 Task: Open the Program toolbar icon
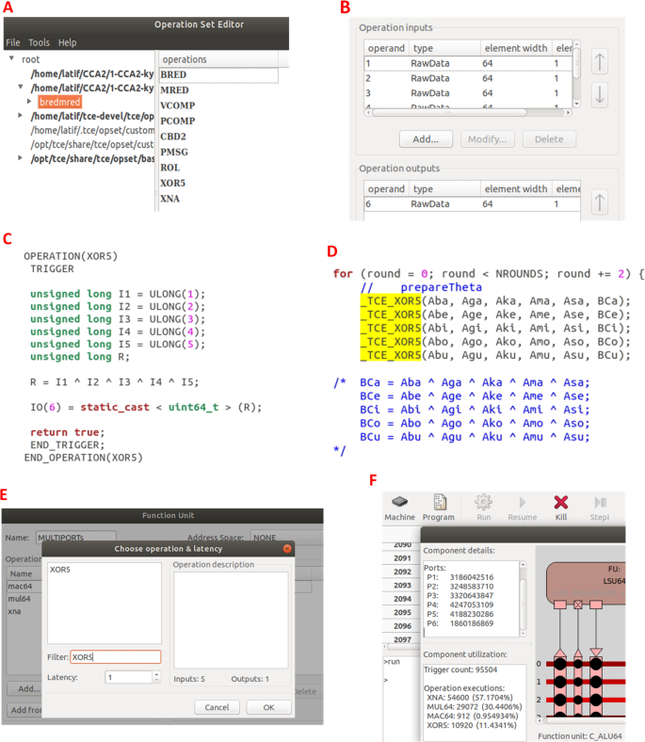438,508
